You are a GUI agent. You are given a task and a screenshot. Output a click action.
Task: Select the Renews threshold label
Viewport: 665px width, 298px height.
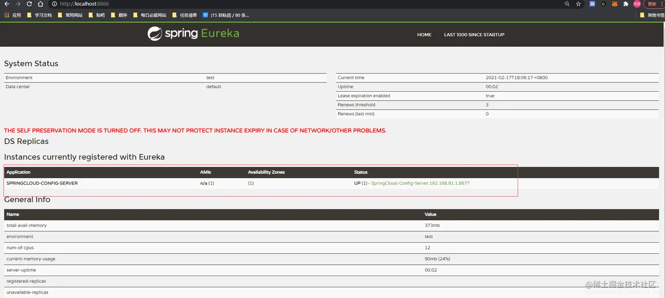(x=356, y=105)
